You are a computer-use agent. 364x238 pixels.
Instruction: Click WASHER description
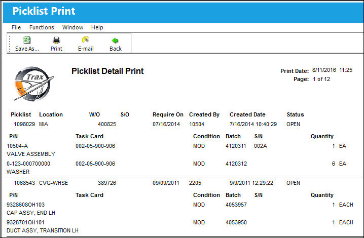tap(18, 172)
